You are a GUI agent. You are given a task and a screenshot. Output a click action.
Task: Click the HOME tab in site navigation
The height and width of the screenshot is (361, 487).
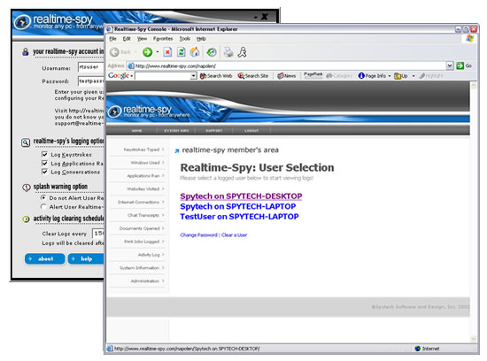(x=136, y=131)
